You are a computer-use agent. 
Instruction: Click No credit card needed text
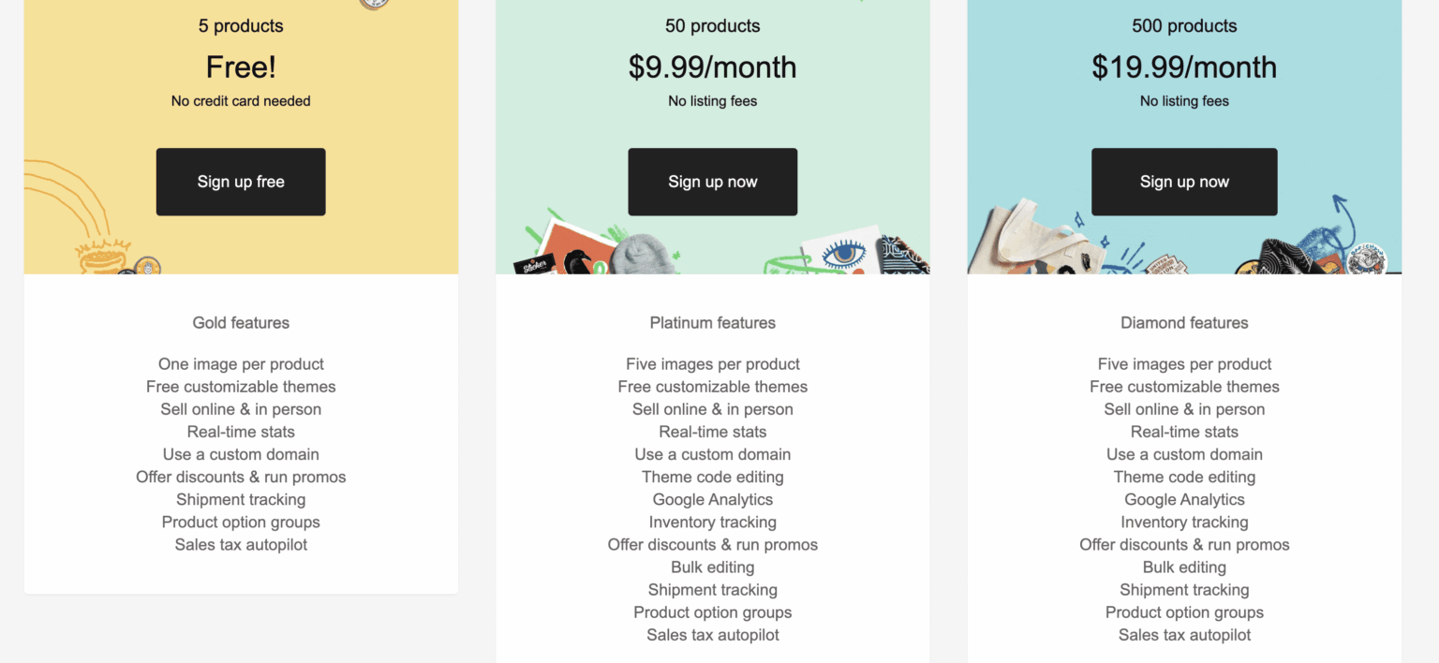pyautogui.click(x=240, y=100)
